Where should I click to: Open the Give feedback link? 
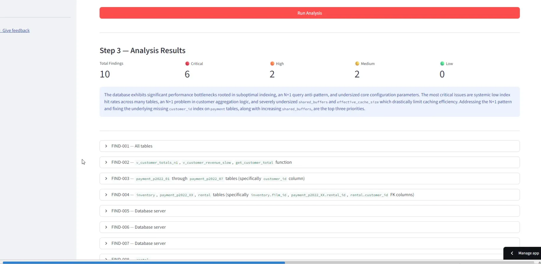pos(16,30)
